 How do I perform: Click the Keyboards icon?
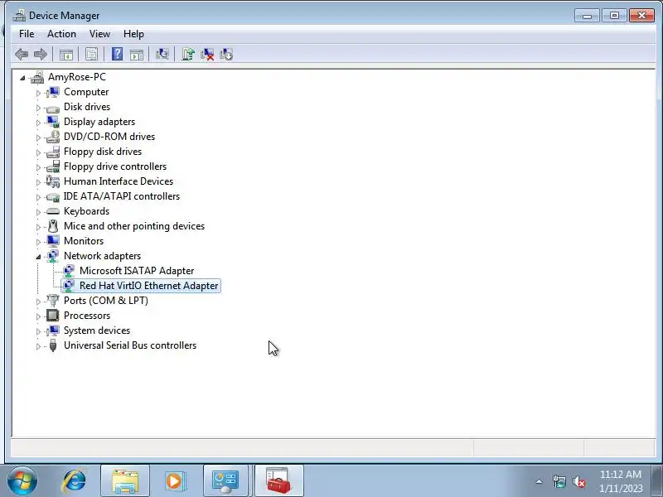[x=53, y=211]
